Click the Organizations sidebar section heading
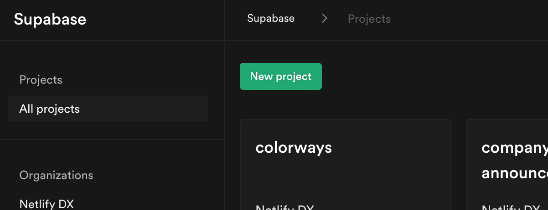The height and width of the screenshot is (210, 548). [56, 175]
